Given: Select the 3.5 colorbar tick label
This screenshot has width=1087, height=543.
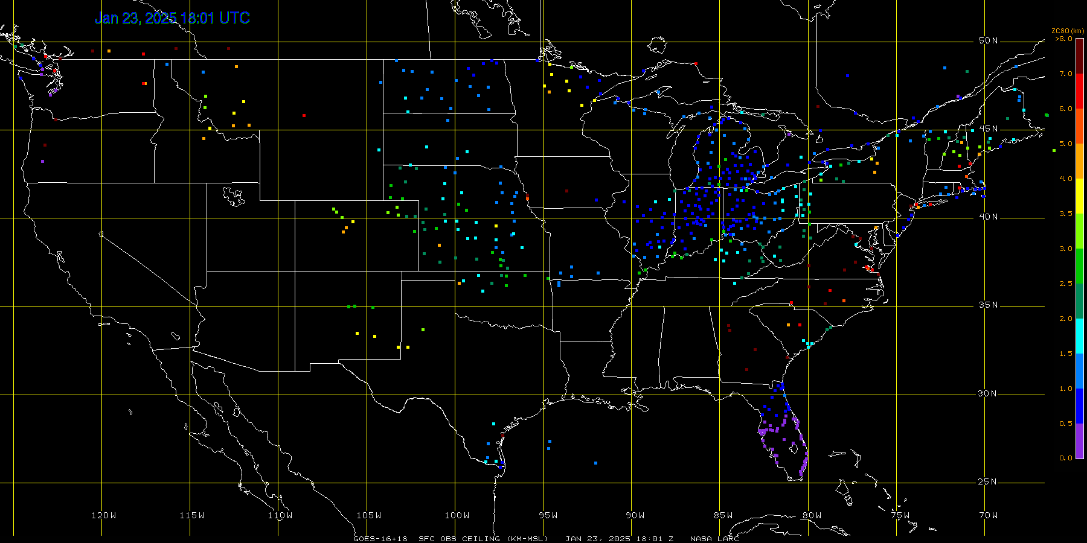Looking at the screenshot, I should tap(1066, 214).
